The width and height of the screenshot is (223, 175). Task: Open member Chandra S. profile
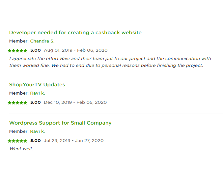coord(42,41)
